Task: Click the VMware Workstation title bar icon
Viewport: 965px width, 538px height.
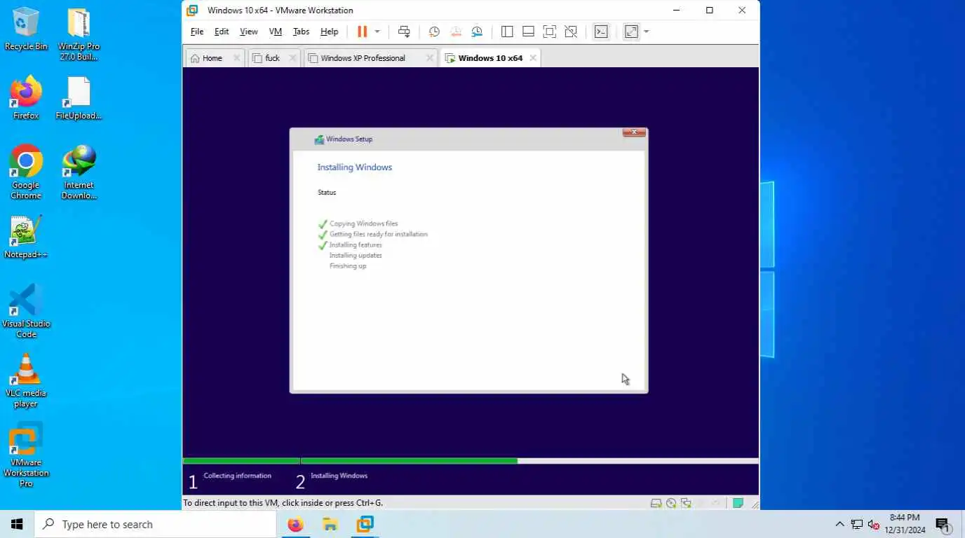Action: coord(192,11)
